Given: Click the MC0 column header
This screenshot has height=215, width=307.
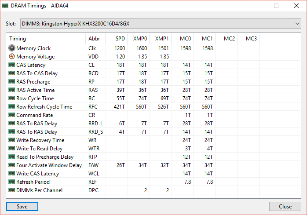Looking at the screenshot, I should click(185, 39).
